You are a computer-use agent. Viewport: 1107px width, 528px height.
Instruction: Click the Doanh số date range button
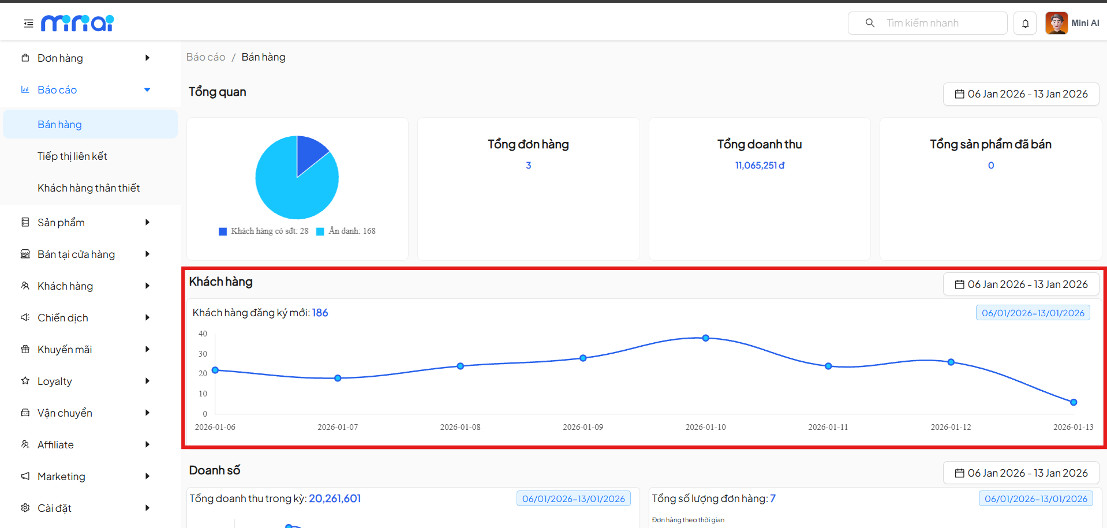[x=1020, y=473]
